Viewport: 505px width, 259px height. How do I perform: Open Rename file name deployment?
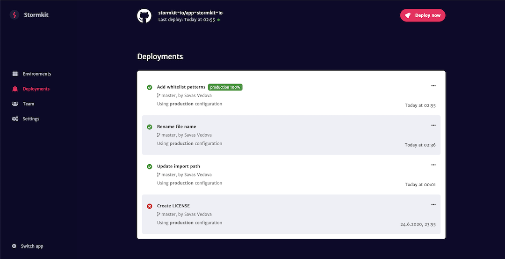[x=176, y=126]
